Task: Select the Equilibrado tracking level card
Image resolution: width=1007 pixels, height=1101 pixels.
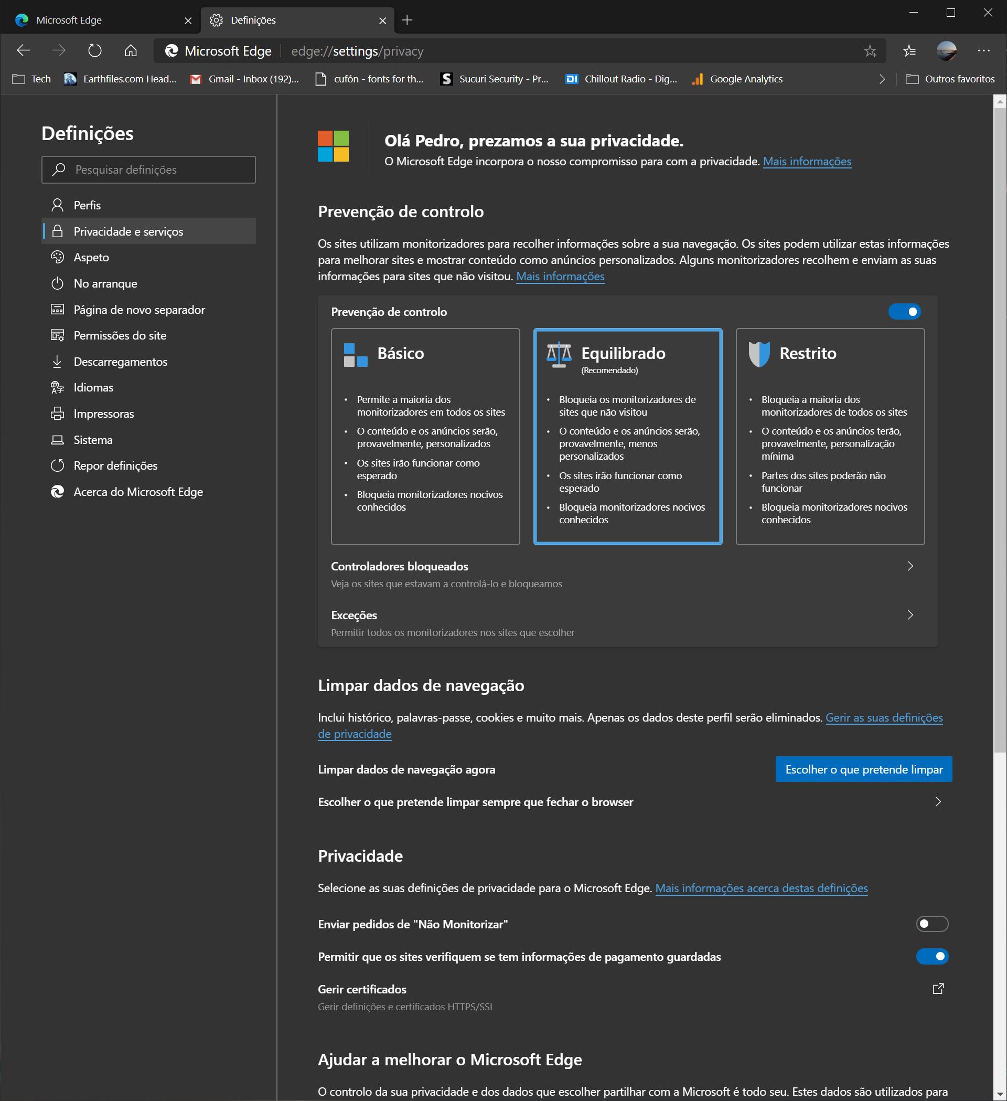Action: tap(628, 436)
